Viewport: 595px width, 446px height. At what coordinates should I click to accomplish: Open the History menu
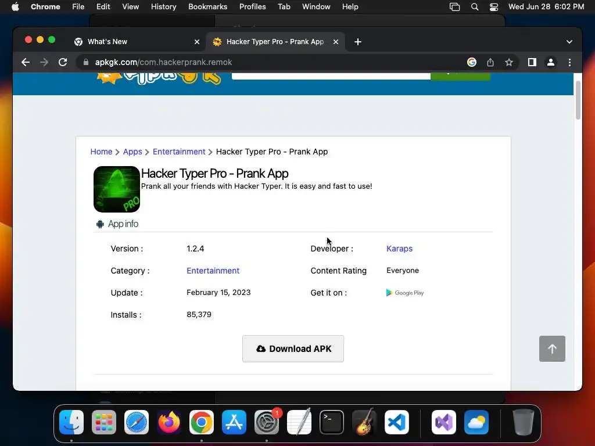point(163,7)
